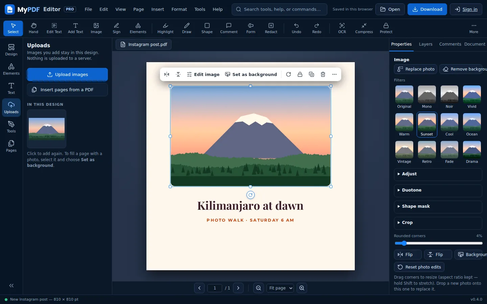Select the Original filter
The image size is (487, 304).
[x=404, y=97]
